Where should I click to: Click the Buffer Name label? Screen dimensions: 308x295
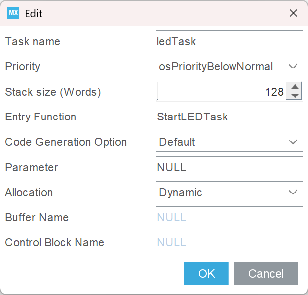point(37,217)
